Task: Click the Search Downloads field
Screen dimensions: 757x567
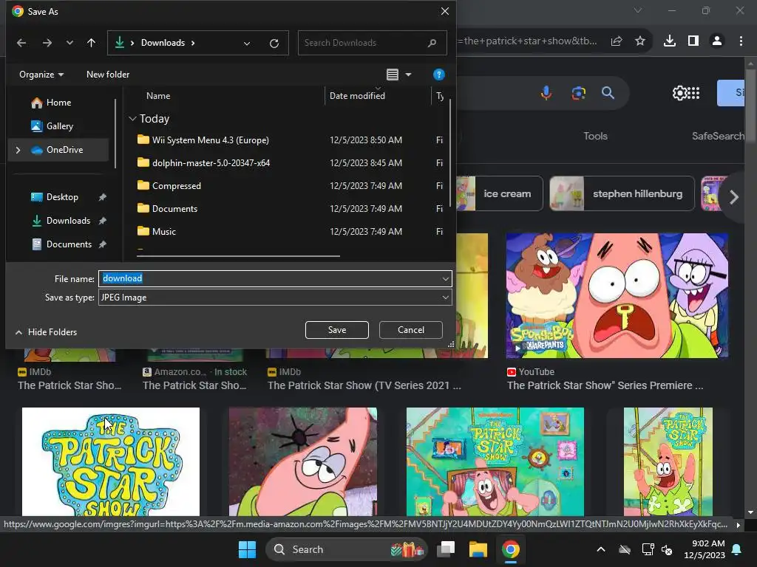Action: pyautogui.click(x=372, y=43)
